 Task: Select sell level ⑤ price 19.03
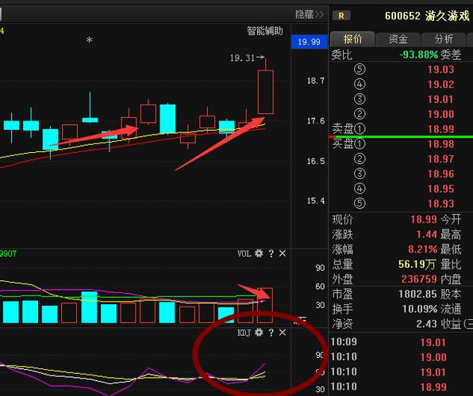pos(440,70)
